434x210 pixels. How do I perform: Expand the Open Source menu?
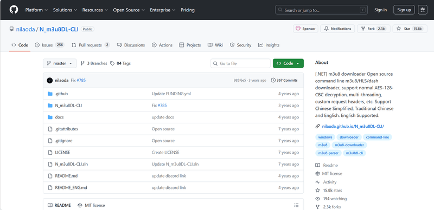(x=129, y=10)
